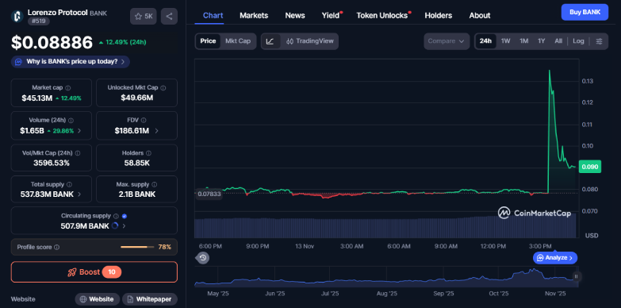Image resolution: width=621 pixels, height=308 pixels.
Task: Open the Holders tab
Action: coord(439,15)
